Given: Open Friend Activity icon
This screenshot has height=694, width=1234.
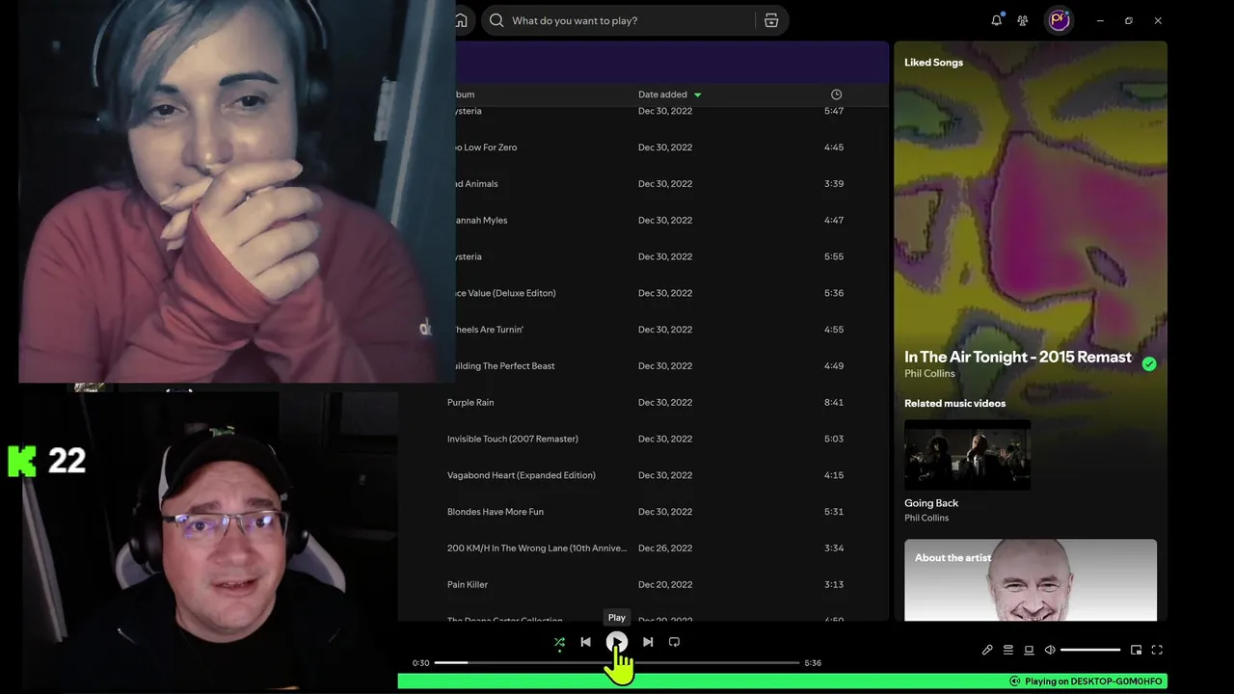Looking at the screenshot, I should (1023, 20).
